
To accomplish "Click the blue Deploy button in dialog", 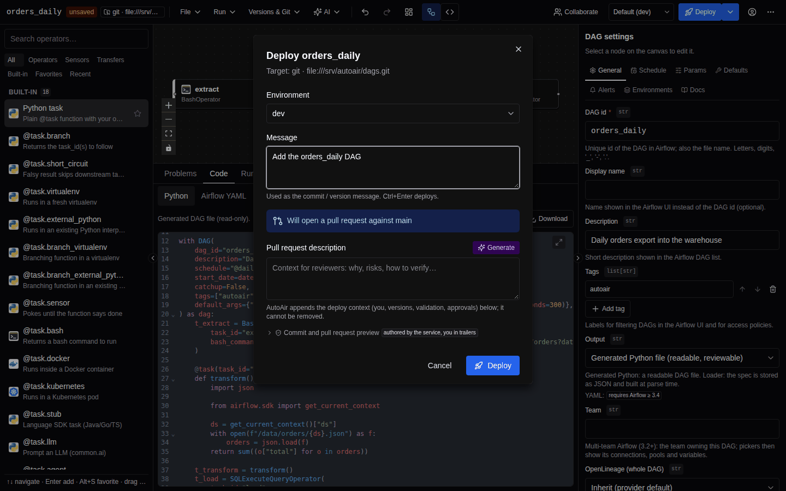I will 493,366.
